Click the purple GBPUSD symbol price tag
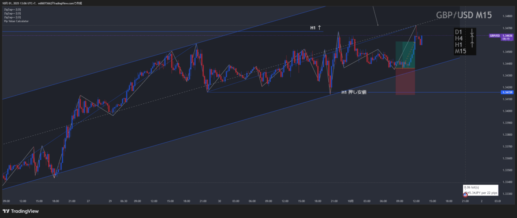 [495, 35]
